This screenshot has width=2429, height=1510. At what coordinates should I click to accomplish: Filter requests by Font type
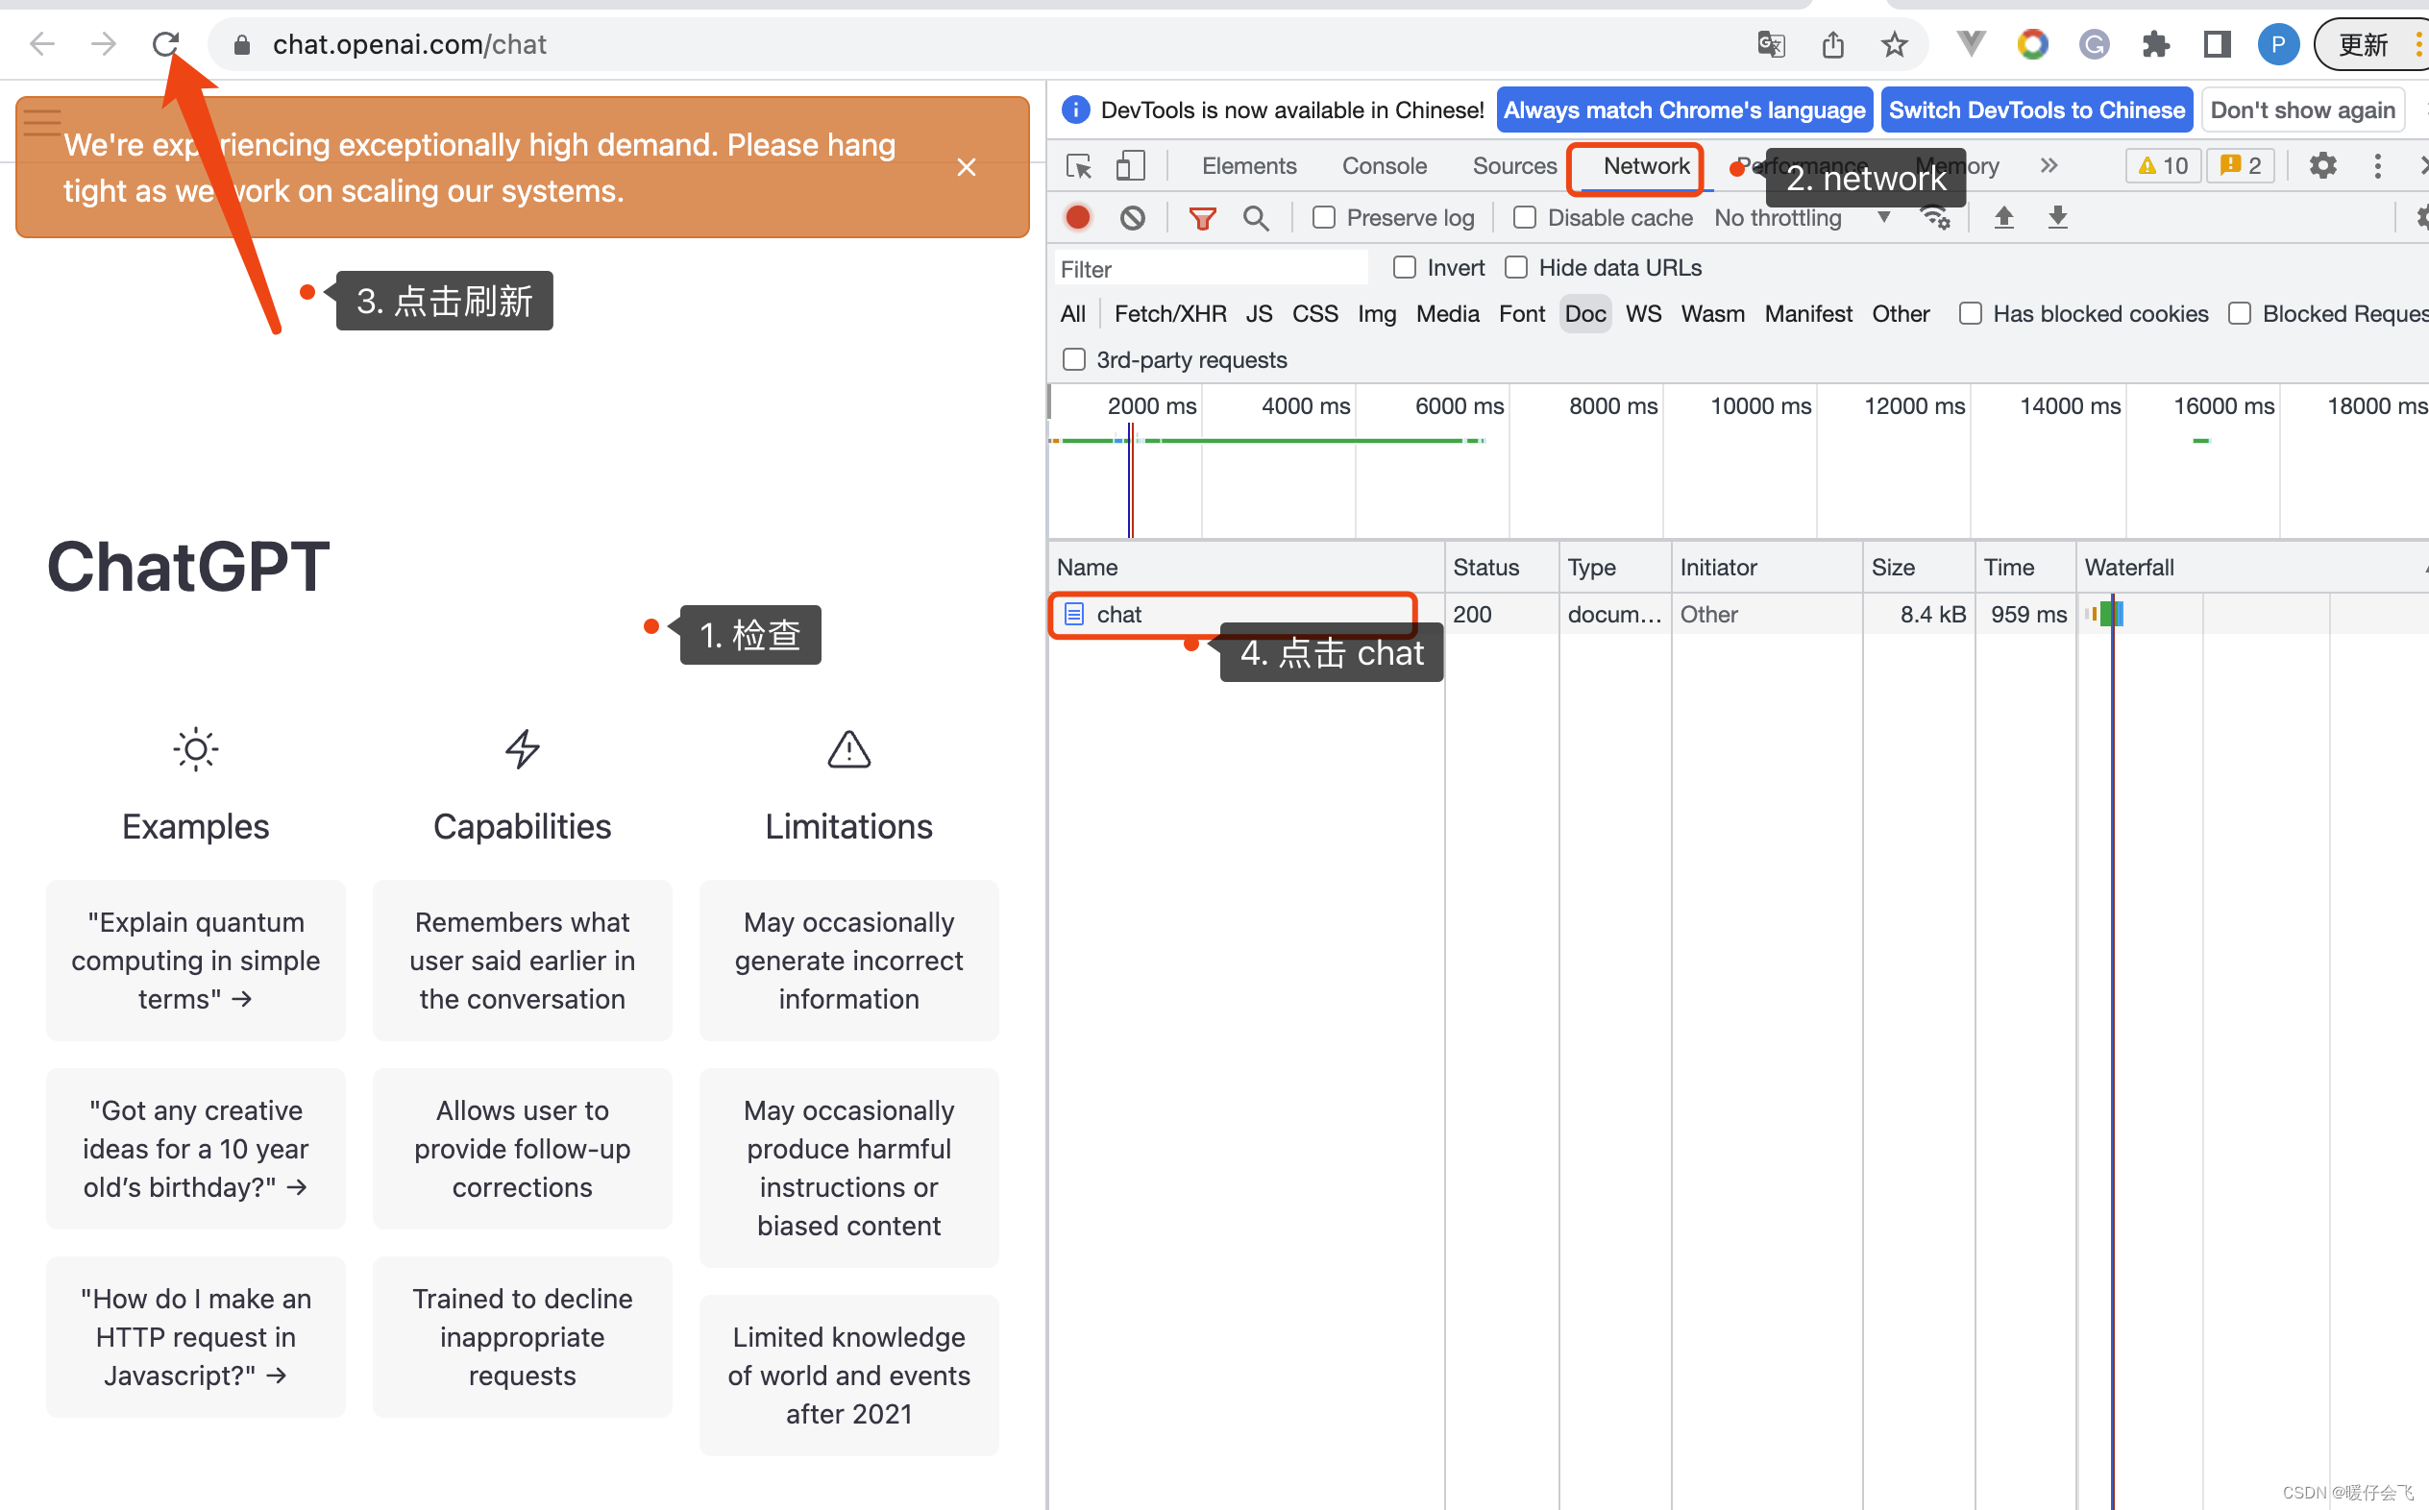[x=1521, y=313]
